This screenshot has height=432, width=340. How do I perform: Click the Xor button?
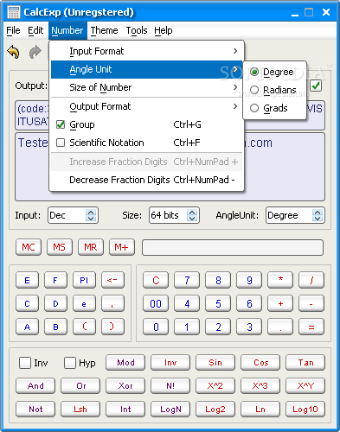pyautogui.click(x=125, y=385)
